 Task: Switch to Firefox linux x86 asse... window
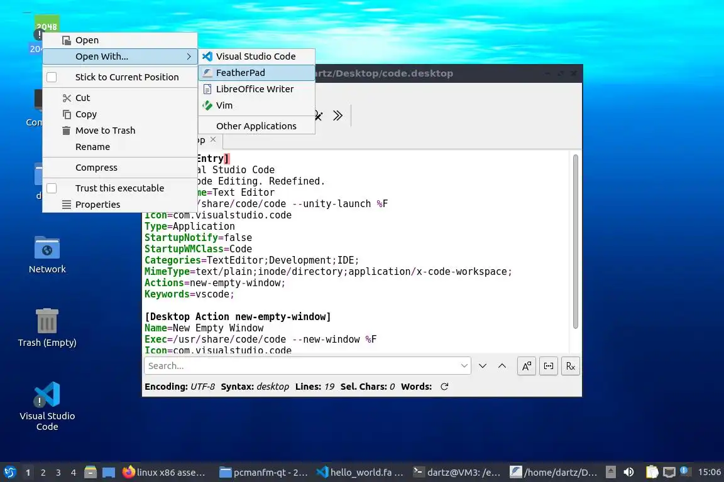click(x=165, y=472)
